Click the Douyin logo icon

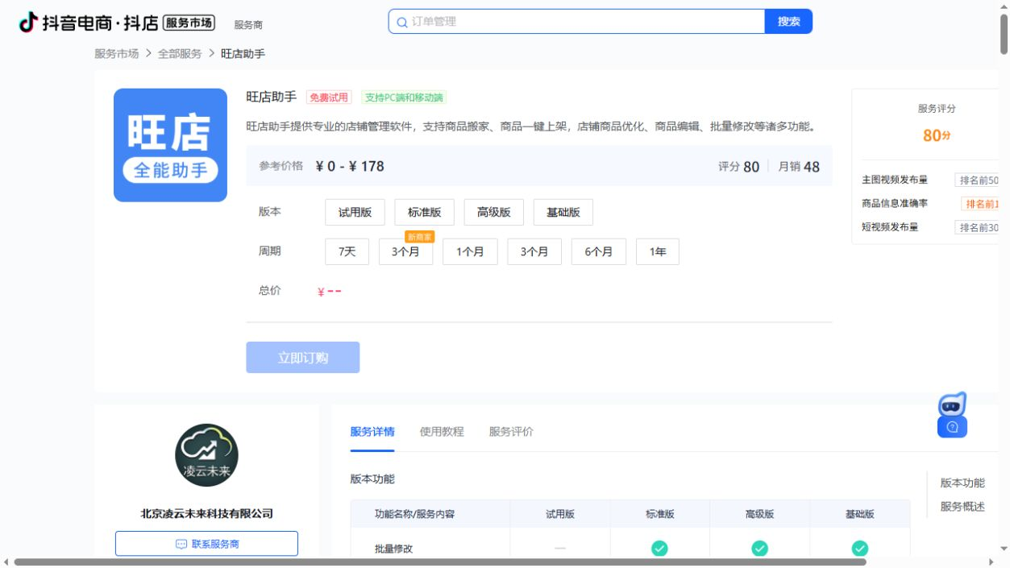28,23
